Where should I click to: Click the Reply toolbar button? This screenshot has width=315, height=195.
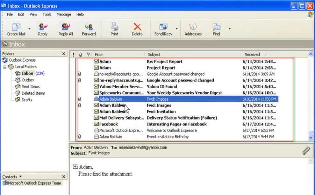(43, 29)
